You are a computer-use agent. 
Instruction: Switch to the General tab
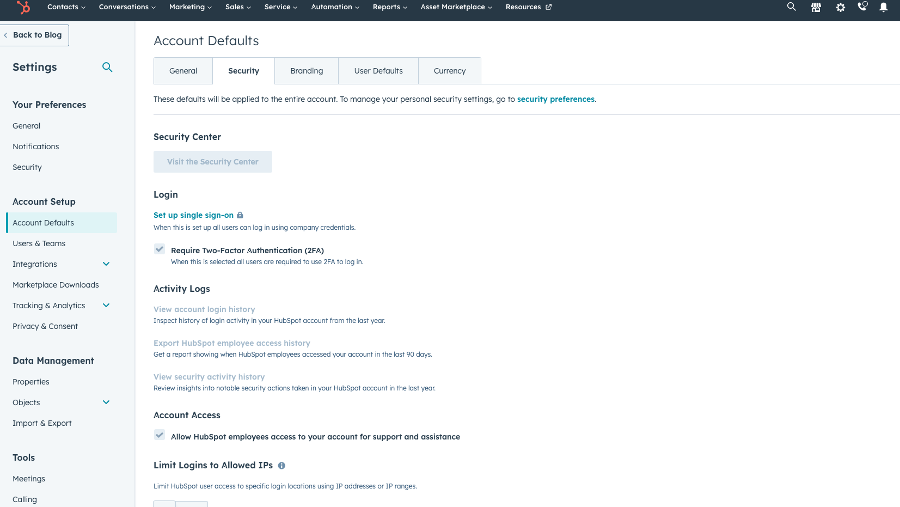(183, 71)
